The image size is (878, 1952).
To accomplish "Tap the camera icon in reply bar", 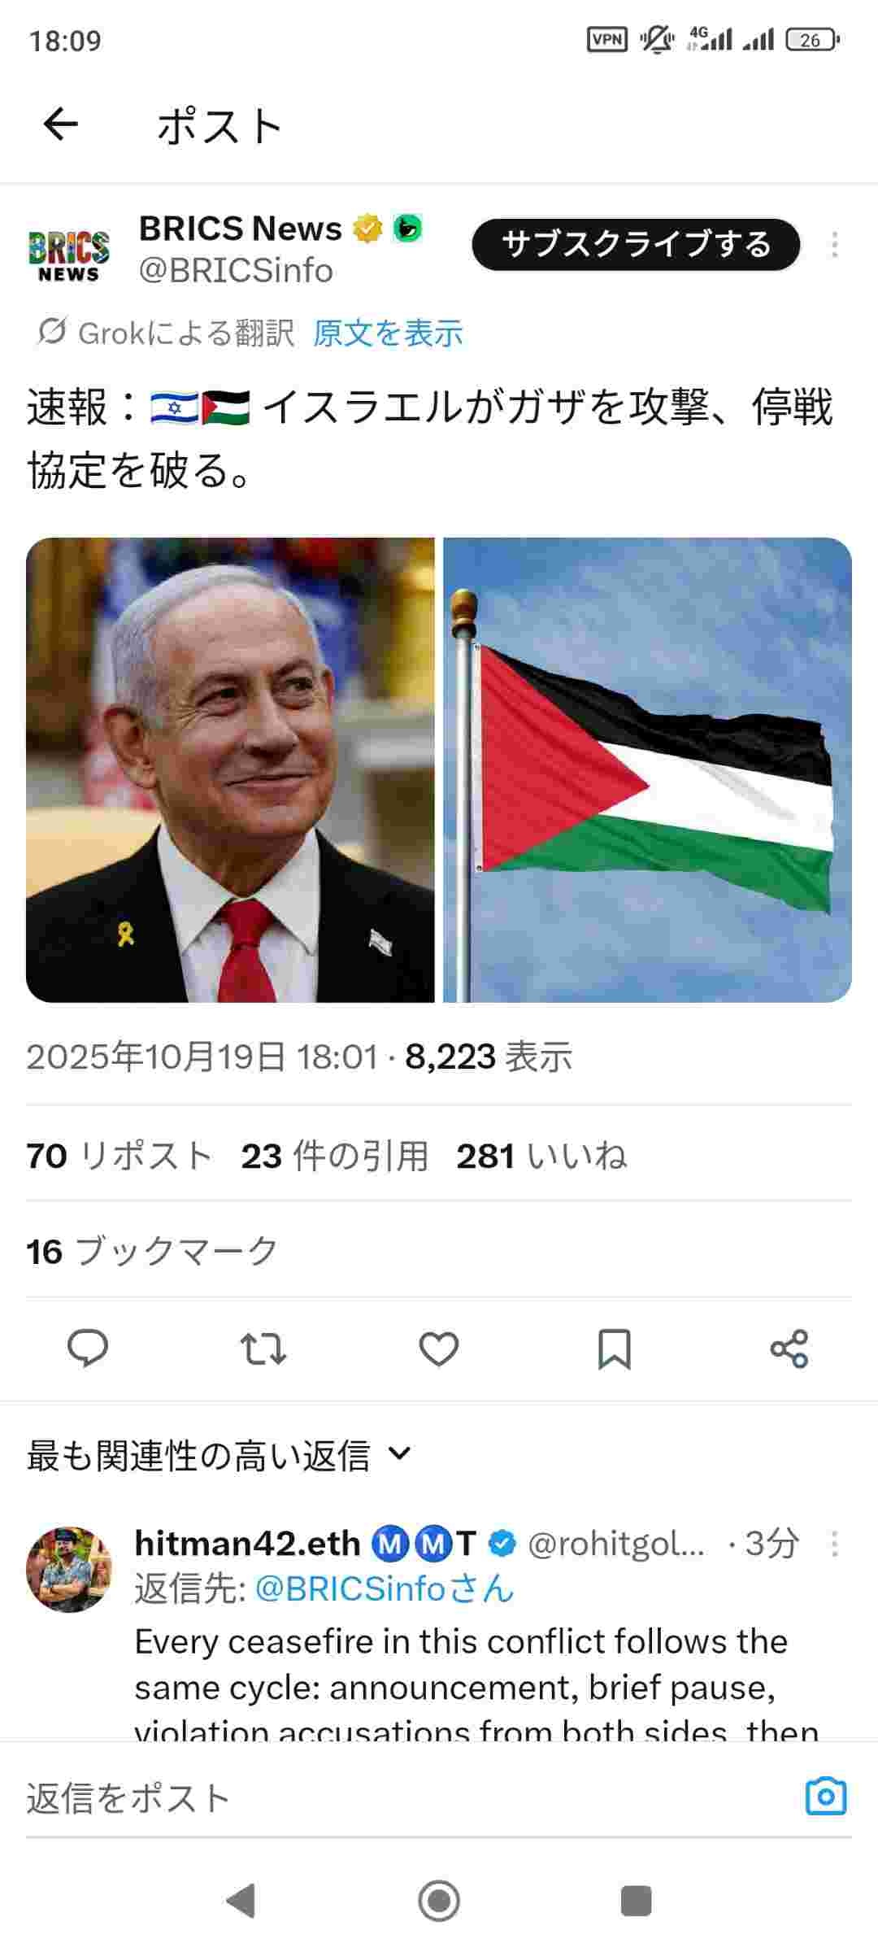I will coord(826,1796).
